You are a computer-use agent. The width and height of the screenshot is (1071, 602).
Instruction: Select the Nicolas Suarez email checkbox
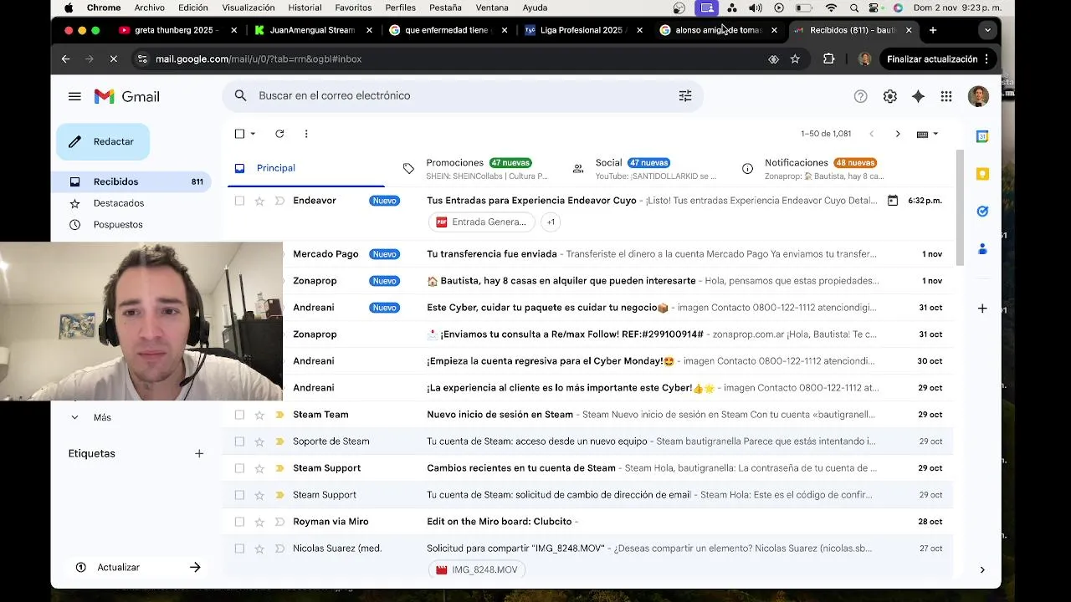(x=239, y=548)
